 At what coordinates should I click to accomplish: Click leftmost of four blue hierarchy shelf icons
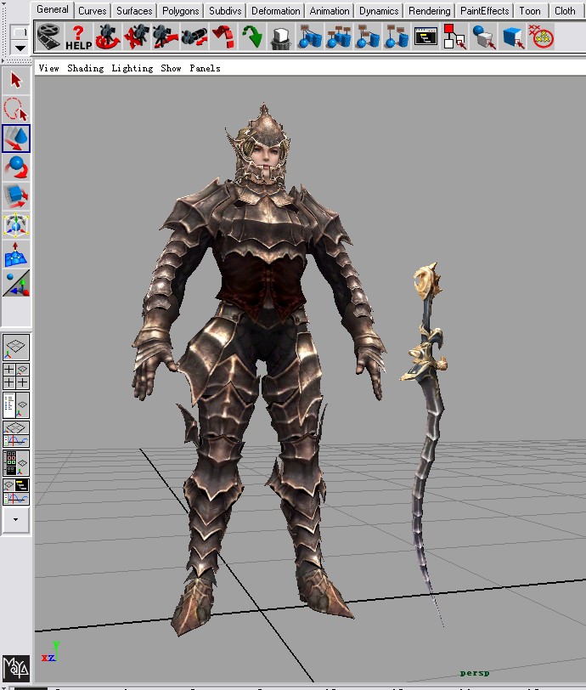click(x=310, y=37)
